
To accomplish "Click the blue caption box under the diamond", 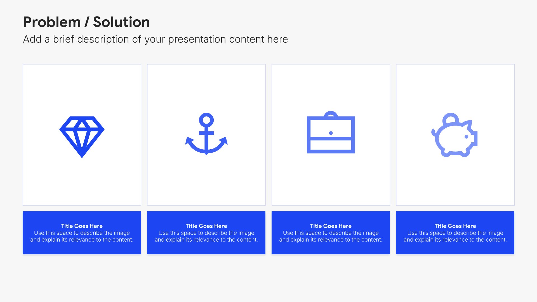I will (82, 233).
